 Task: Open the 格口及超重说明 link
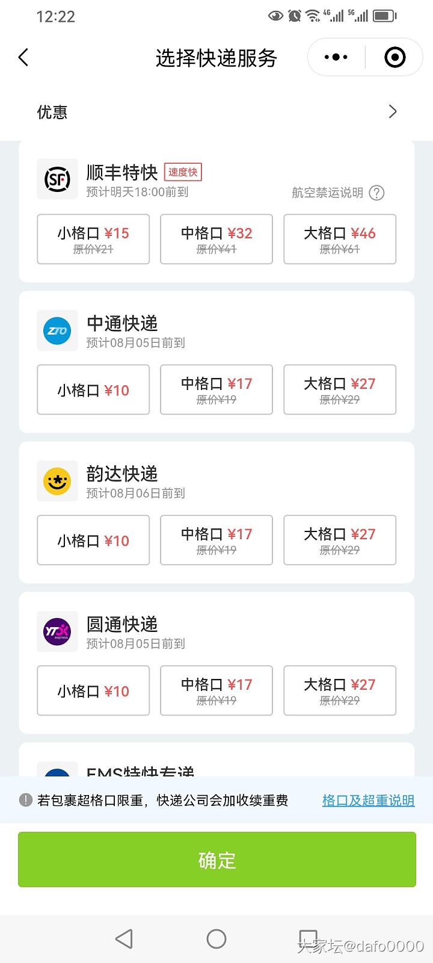pos(368,800)
